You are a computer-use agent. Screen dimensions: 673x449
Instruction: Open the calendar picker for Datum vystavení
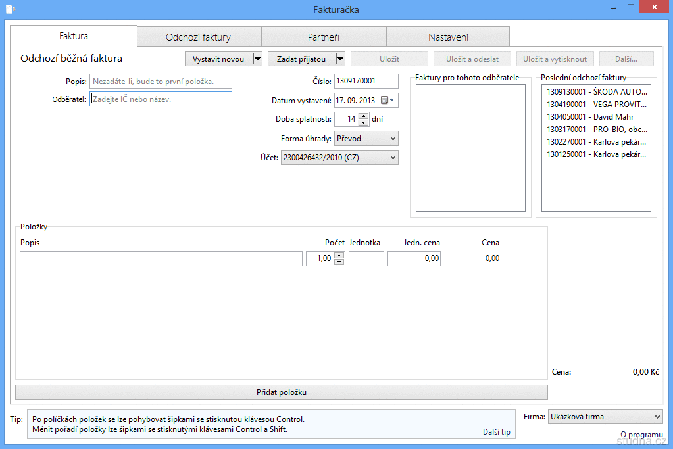(x=388, y=101)
